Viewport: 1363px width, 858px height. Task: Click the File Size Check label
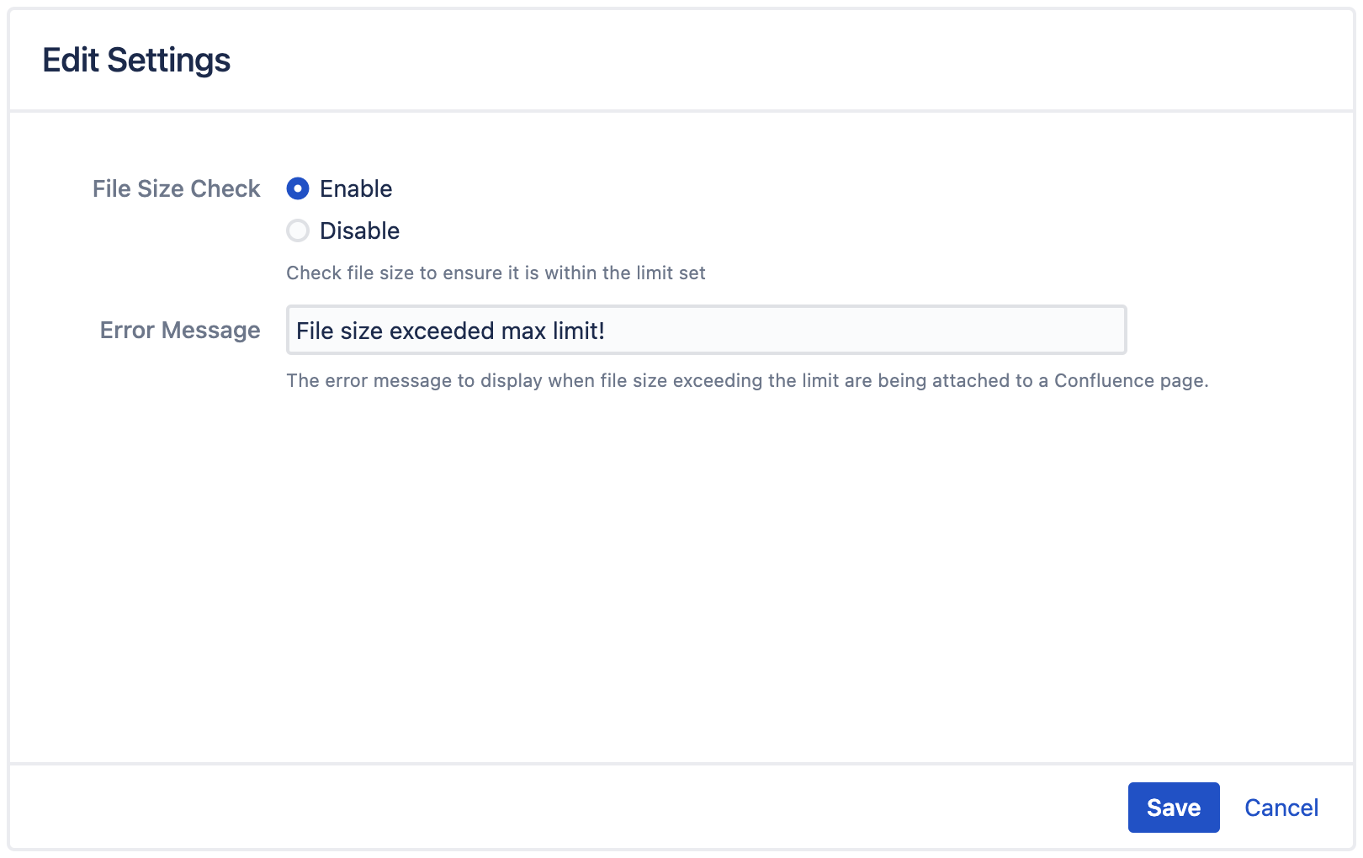tap(176, 188)
